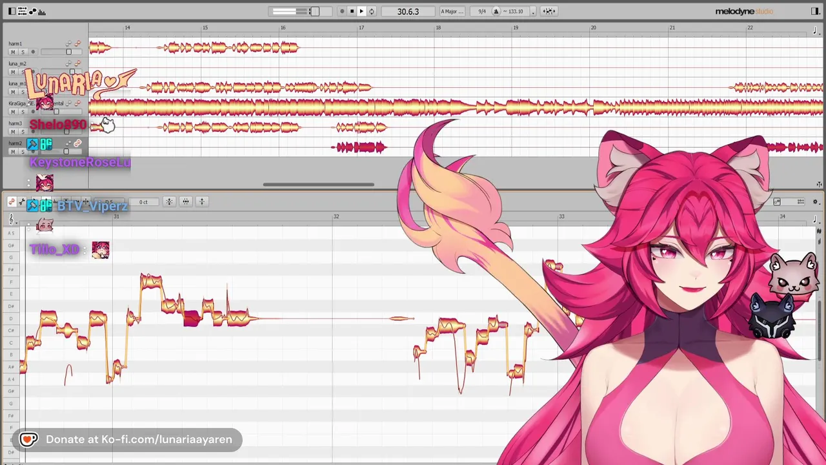Solo the KiraGiga instrumental track

pyautogui.click(x=23, y=112)
